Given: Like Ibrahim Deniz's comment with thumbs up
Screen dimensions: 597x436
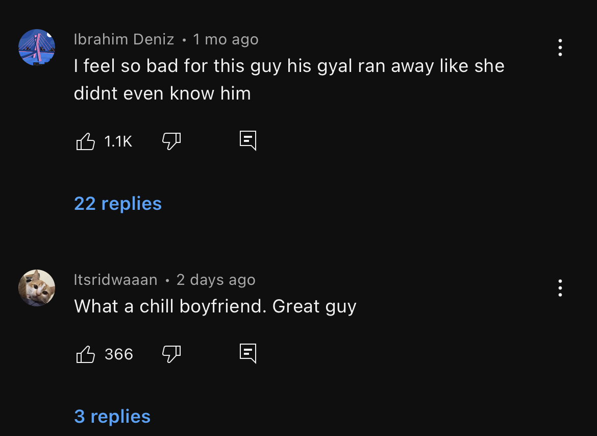Looking at the screenshot, I should click(x=86, y=141).
